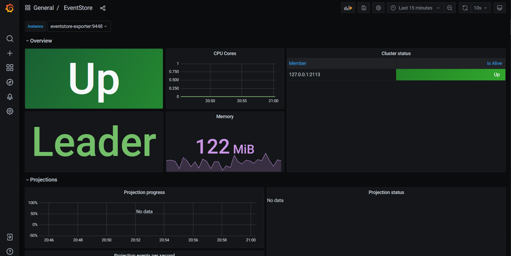Open Configuration gear in the sidebar

[10, 111]
